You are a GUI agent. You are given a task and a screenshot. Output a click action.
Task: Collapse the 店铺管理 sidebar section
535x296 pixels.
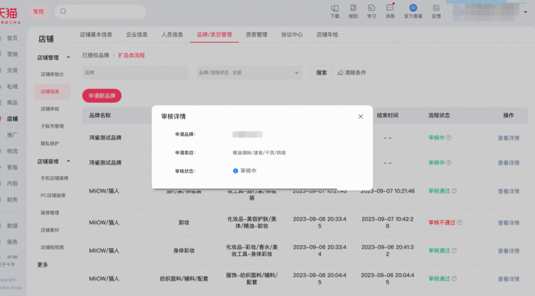(68, 58)
